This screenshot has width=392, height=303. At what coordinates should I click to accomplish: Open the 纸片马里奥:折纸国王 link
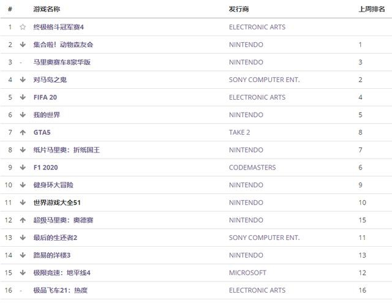pos(67,150)
